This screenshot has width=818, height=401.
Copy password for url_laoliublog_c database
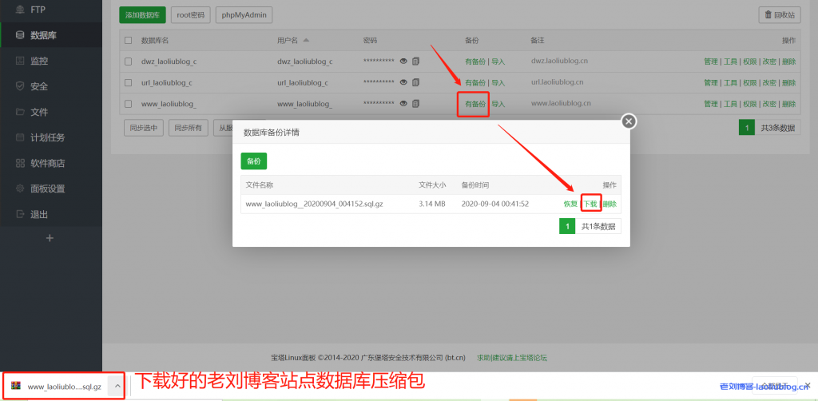click(x=415, y=81)
